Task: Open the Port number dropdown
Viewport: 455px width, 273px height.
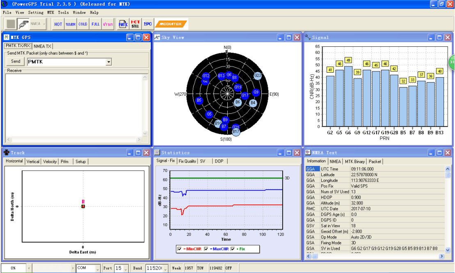Action: (126, 268)
